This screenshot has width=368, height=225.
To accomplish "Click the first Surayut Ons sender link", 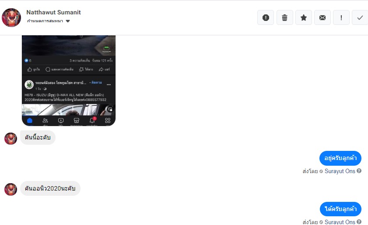I will point(340,171).
